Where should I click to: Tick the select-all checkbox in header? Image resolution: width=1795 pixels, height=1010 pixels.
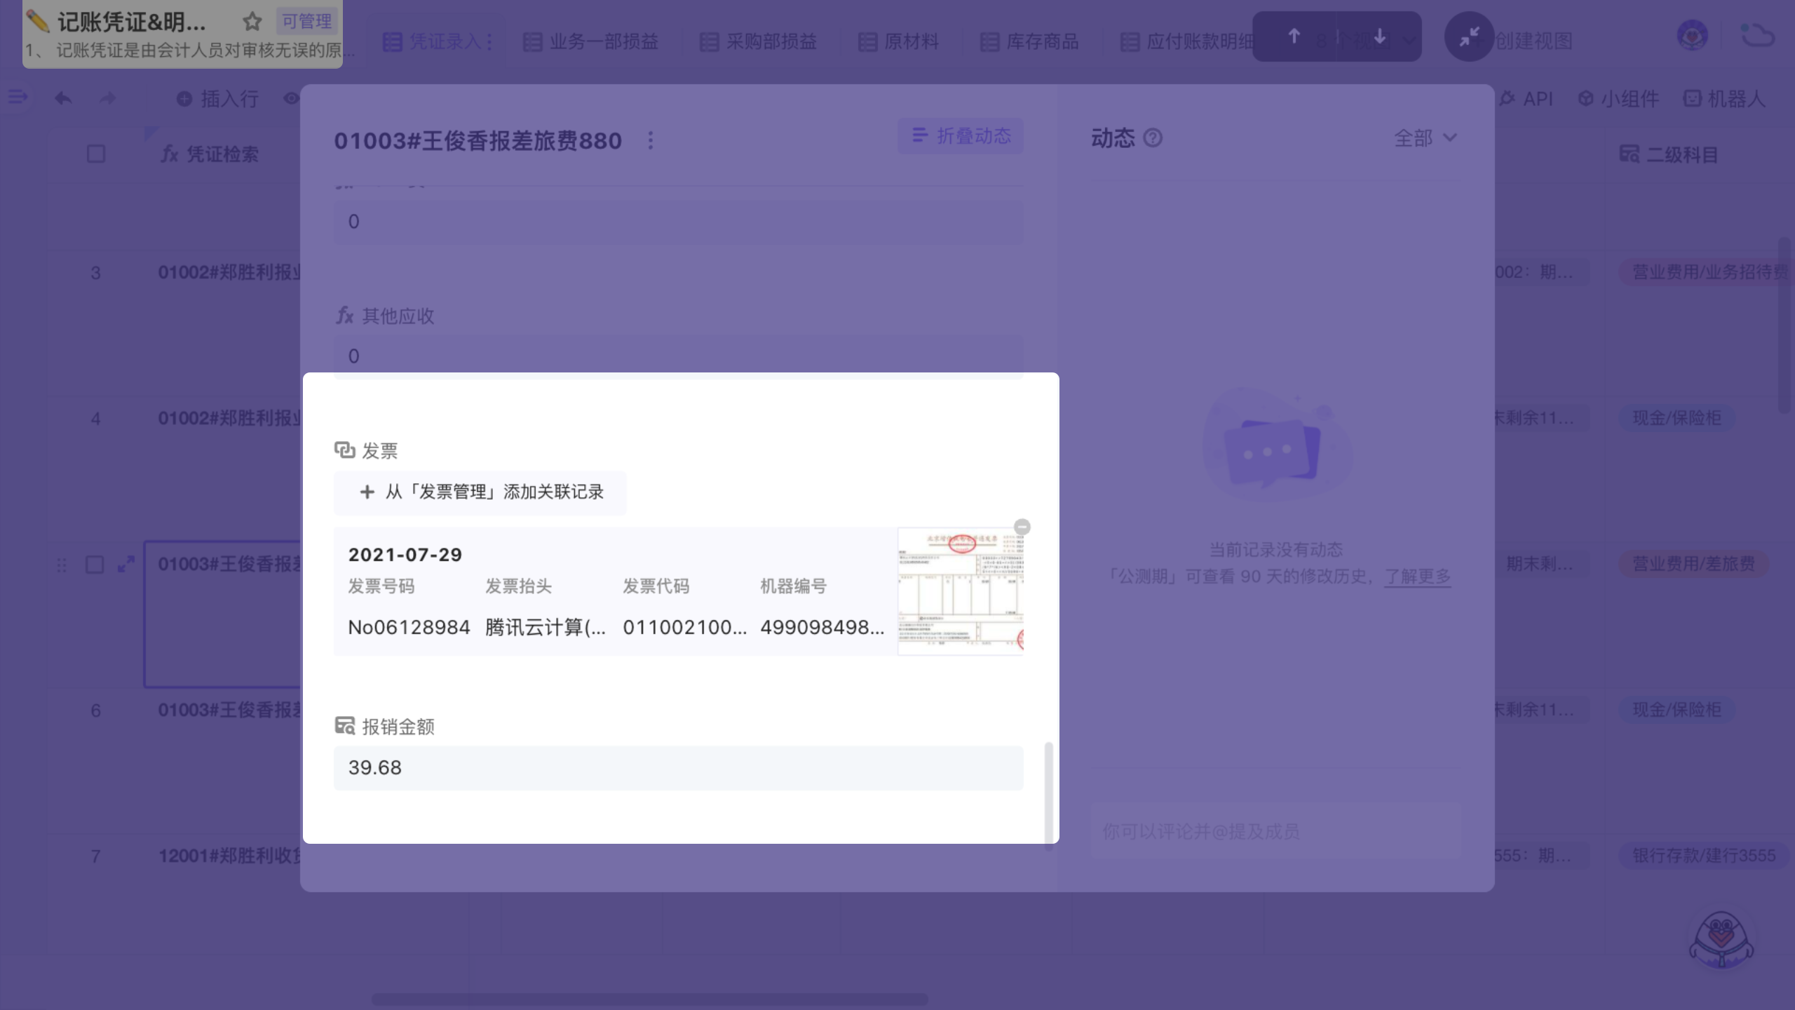click(96, 154)
